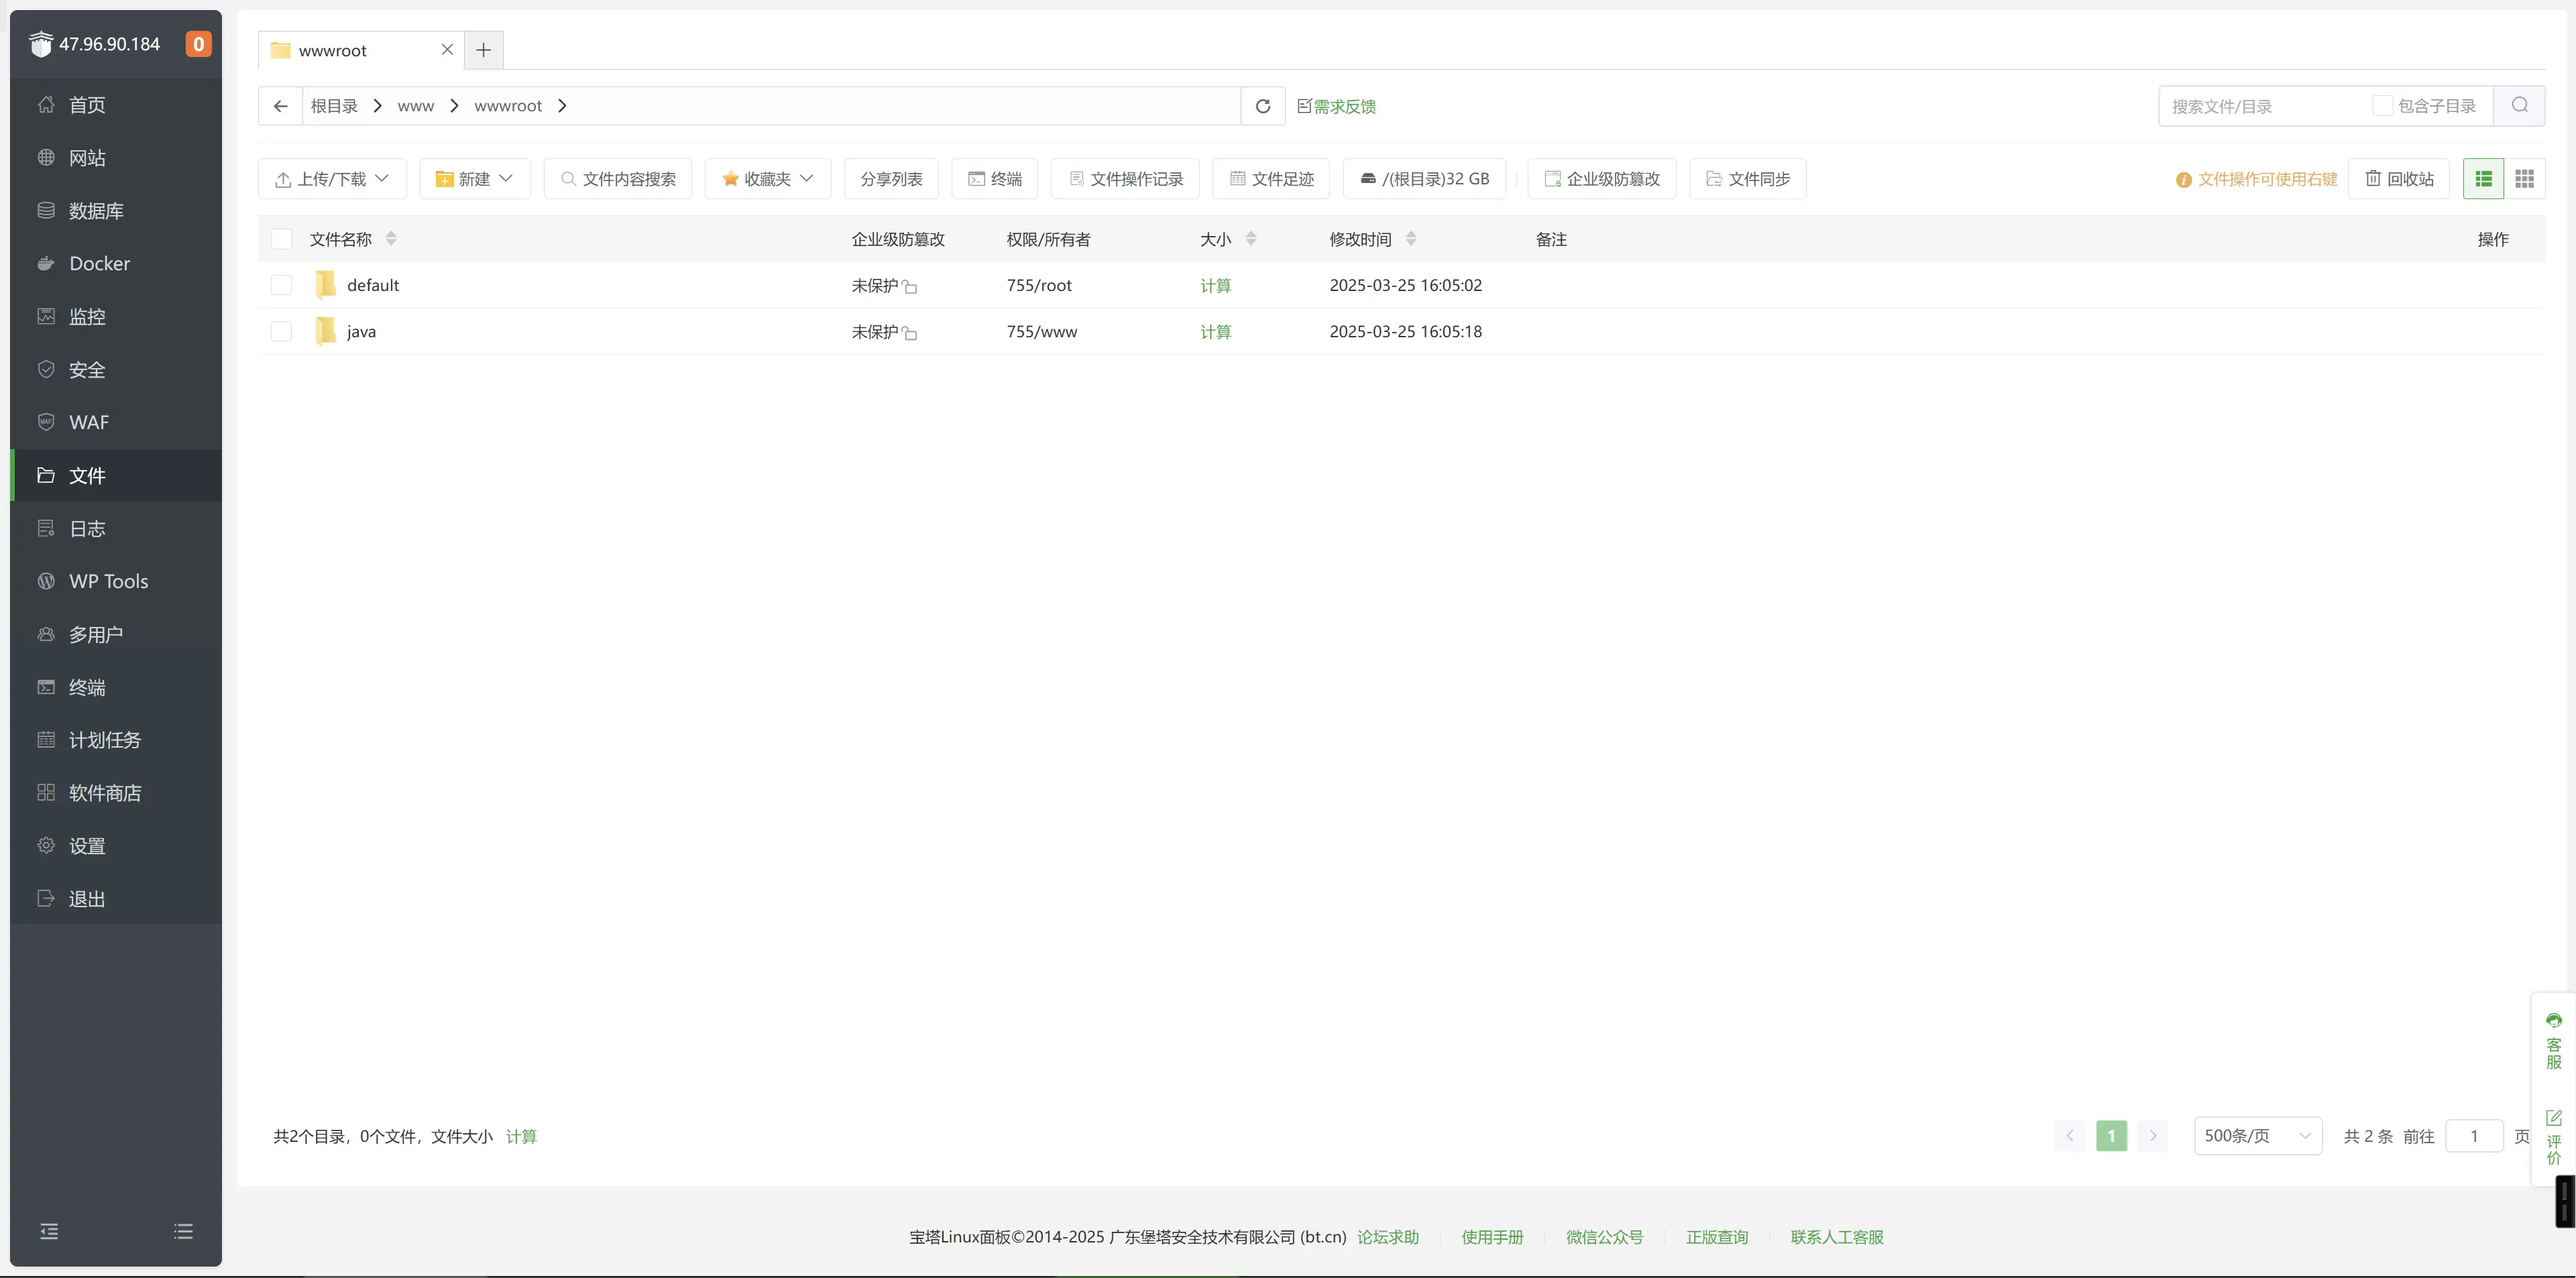Click the 退出 logout icon
The height and width of the screenshot is (1278, 2576).
click(46, 898)
